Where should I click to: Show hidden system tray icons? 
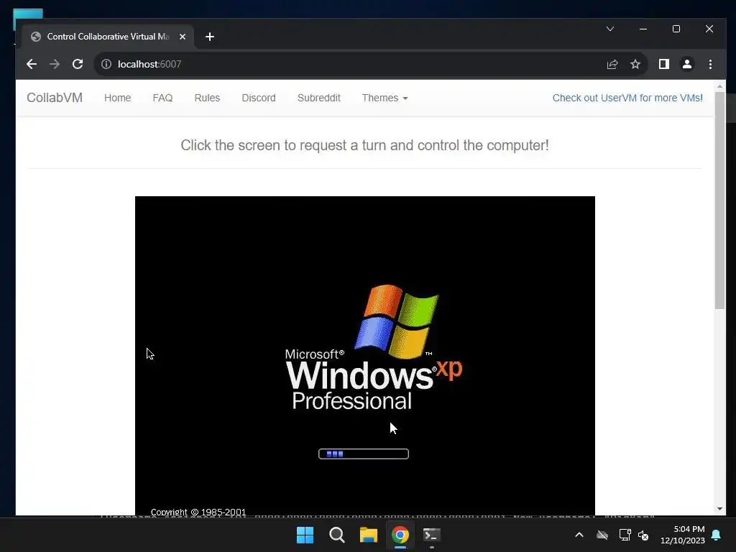(579, 535)
